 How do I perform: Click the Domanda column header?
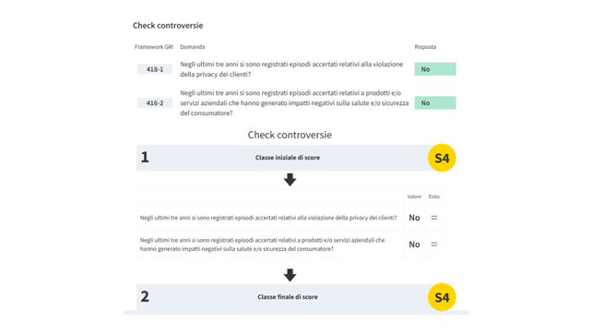(192, 47)
